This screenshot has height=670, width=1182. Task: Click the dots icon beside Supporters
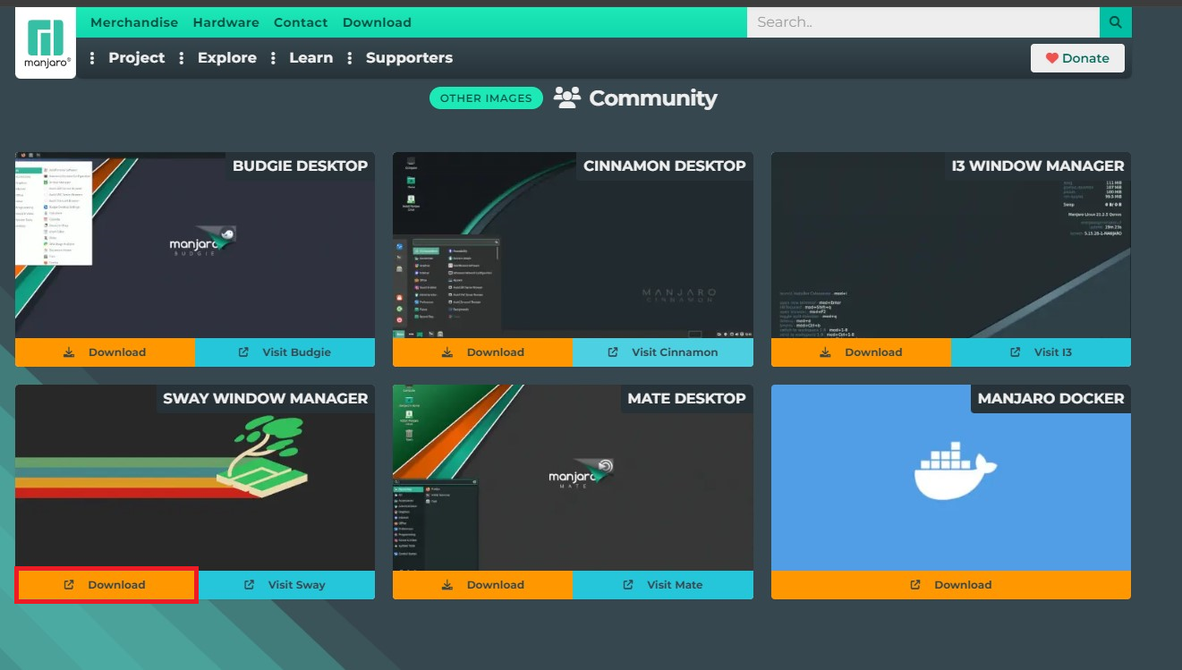[351, 58]
